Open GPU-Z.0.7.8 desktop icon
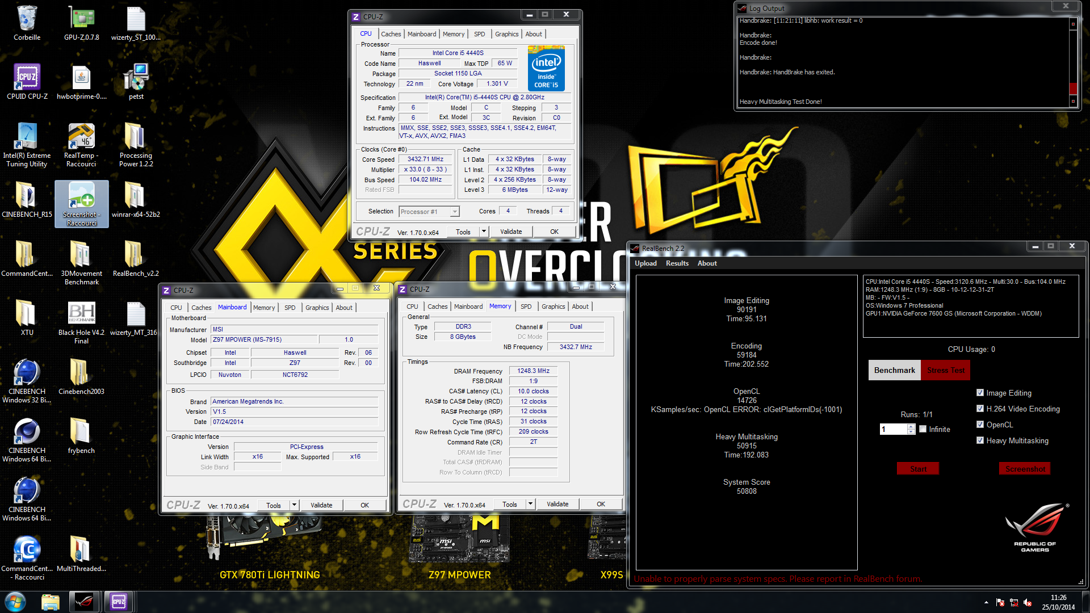The width and height of the screenshot is (1090, 613). pos(81,23)
